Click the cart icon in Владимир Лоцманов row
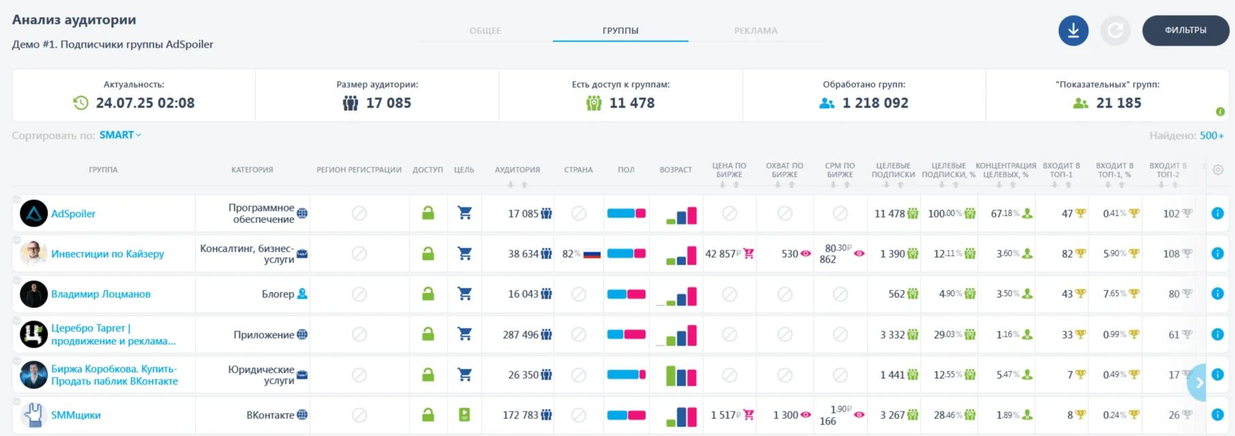The image size is (1235, 436). tap(464, 293)
